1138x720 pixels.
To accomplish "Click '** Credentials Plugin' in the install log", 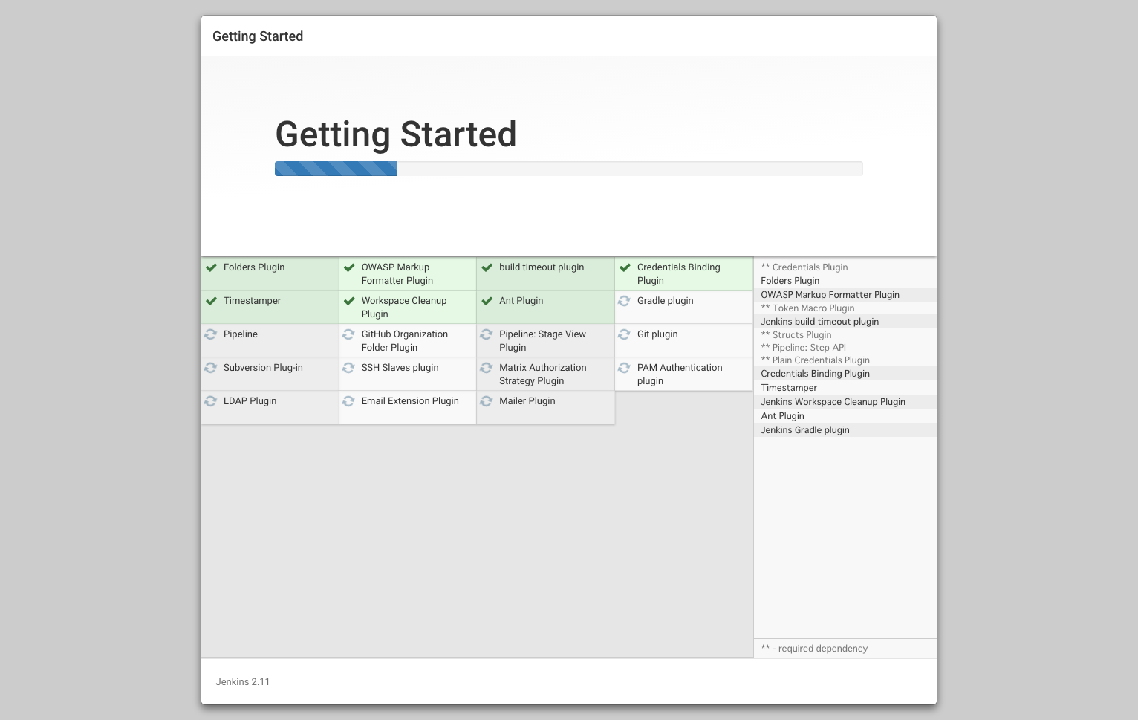I will pos(804,267).
